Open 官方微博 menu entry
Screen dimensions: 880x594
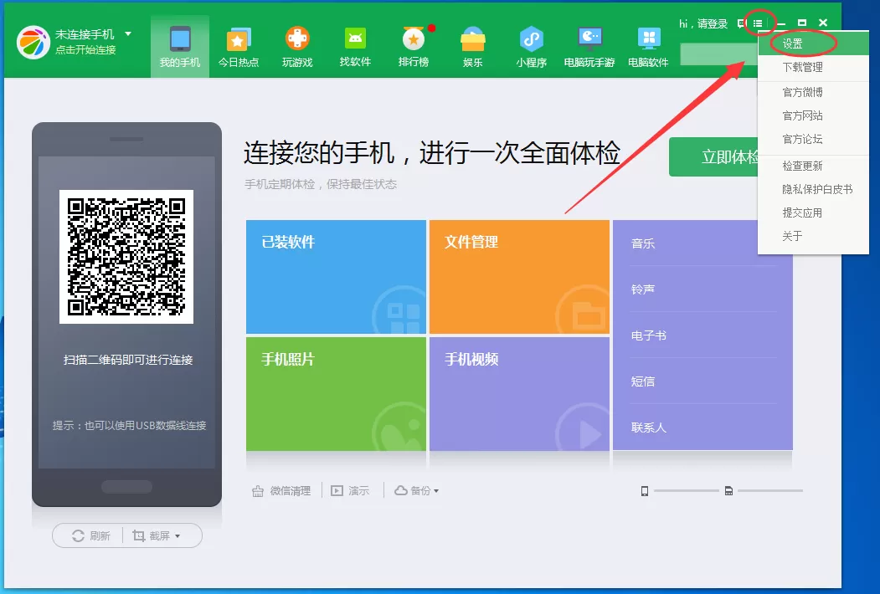(x=813, y=92)
